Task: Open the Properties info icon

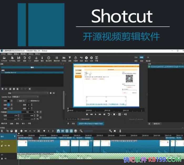Action: [42, 58]
